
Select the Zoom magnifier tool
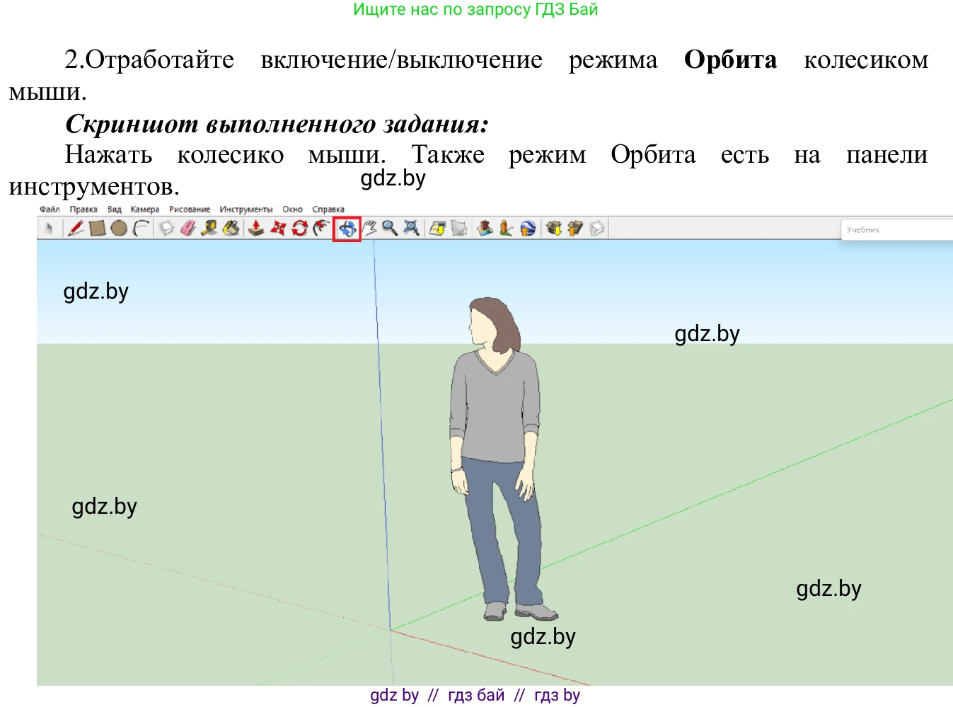[x=388, y=228]
